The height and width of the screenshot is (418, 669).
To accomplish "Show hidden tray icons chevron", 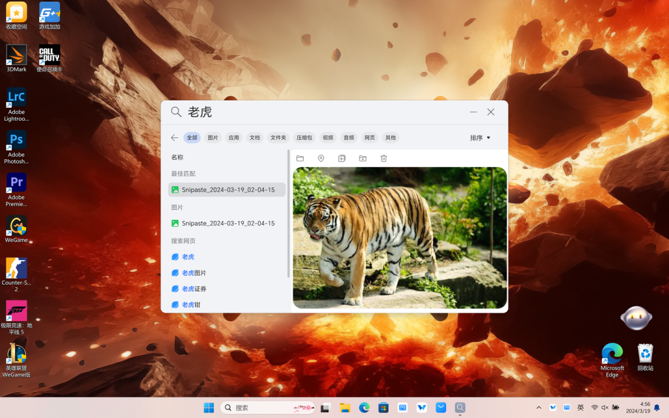I will click(x=539, y=407).
